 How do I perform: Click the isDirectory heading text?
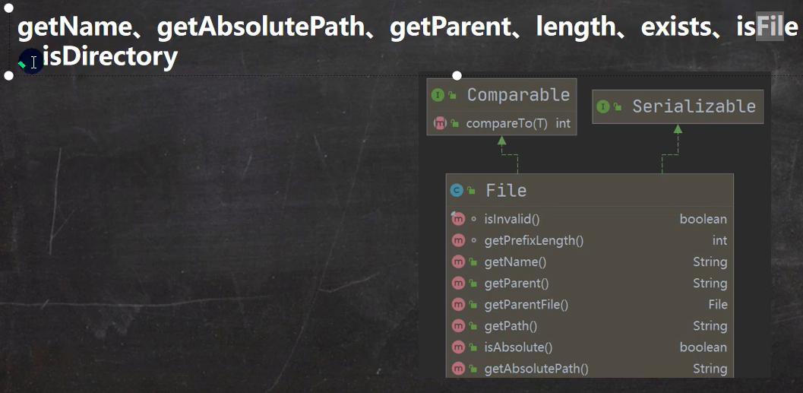pyautogui.click(x=109, y=55)
